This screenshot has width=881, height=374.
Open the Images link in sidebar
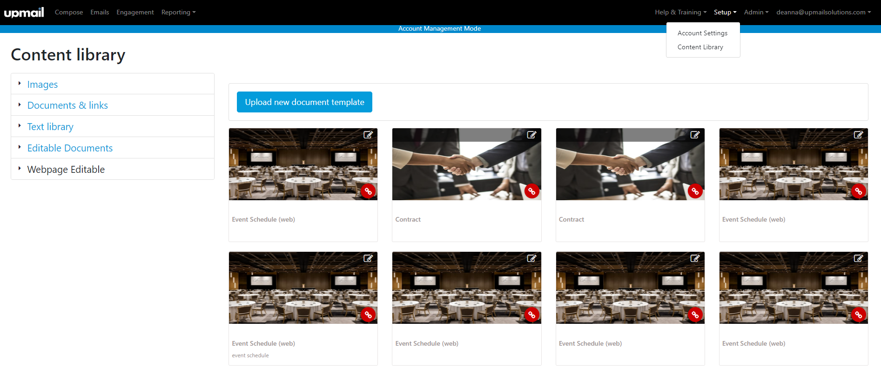[42, 85]
